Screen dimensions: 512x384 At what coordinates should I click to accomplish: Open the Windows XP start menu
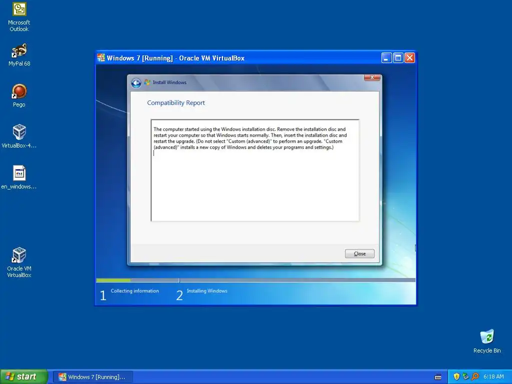(x=23, y=377)
